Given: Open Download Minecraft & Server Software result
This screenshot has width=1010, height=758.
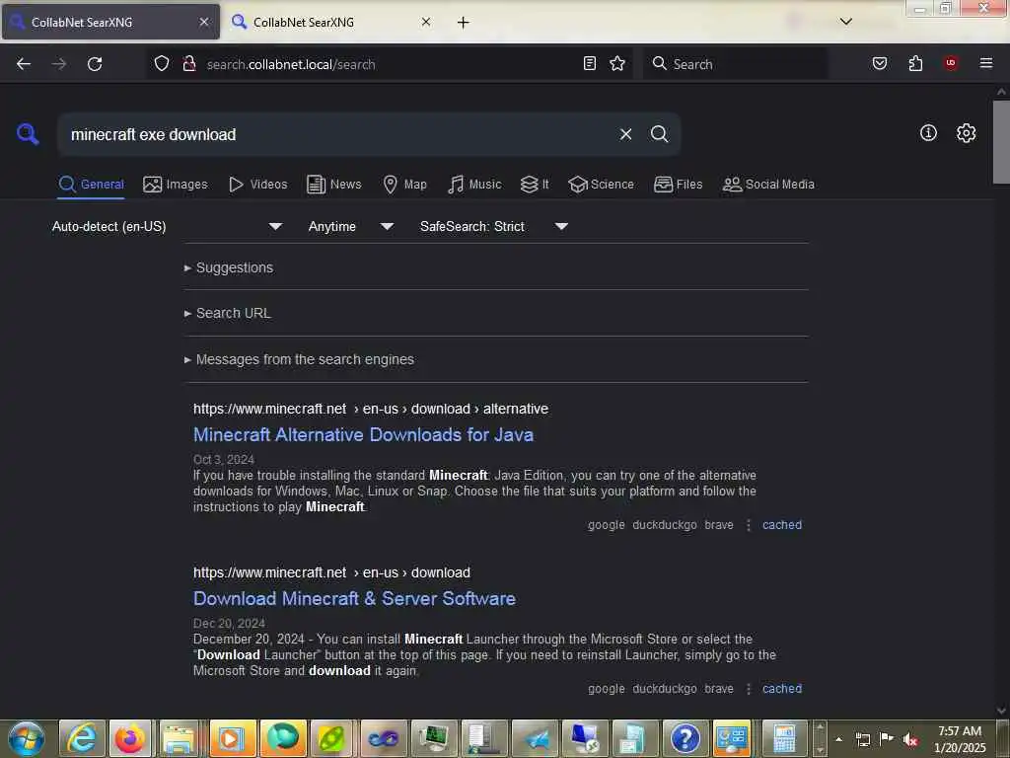Looking at the screenshot, I should [x=354, y=599].
